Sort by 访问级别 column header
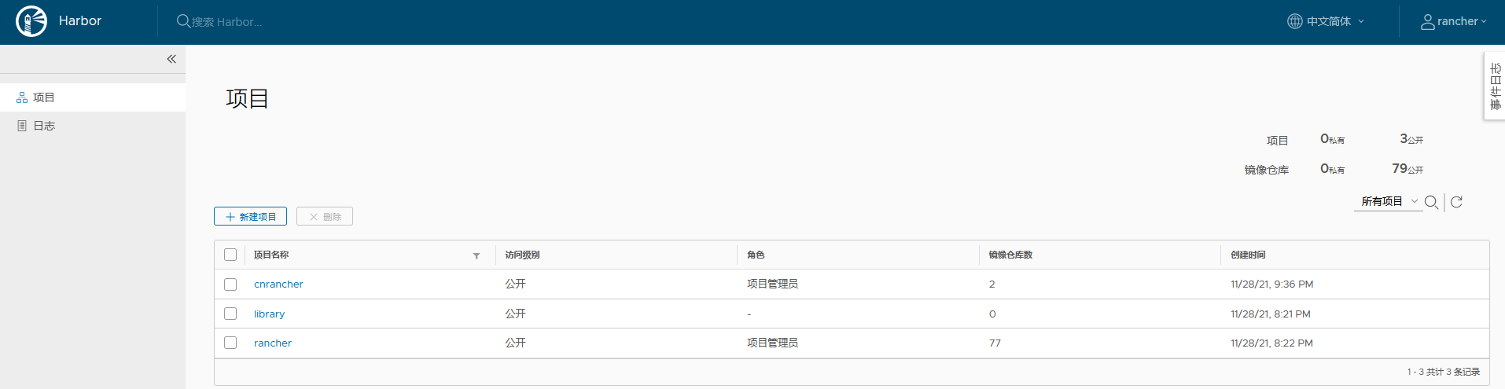The height and width of the screenshot is (389, 1505). click(x=522, y=255)
